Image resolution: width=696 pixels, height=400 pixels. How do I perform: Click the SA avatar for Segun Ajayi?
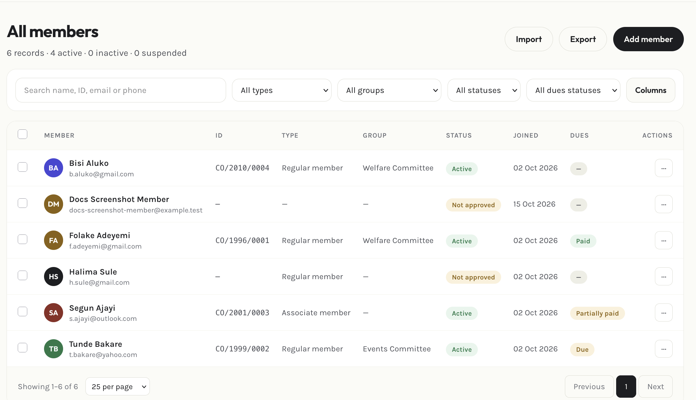[54, 313]
